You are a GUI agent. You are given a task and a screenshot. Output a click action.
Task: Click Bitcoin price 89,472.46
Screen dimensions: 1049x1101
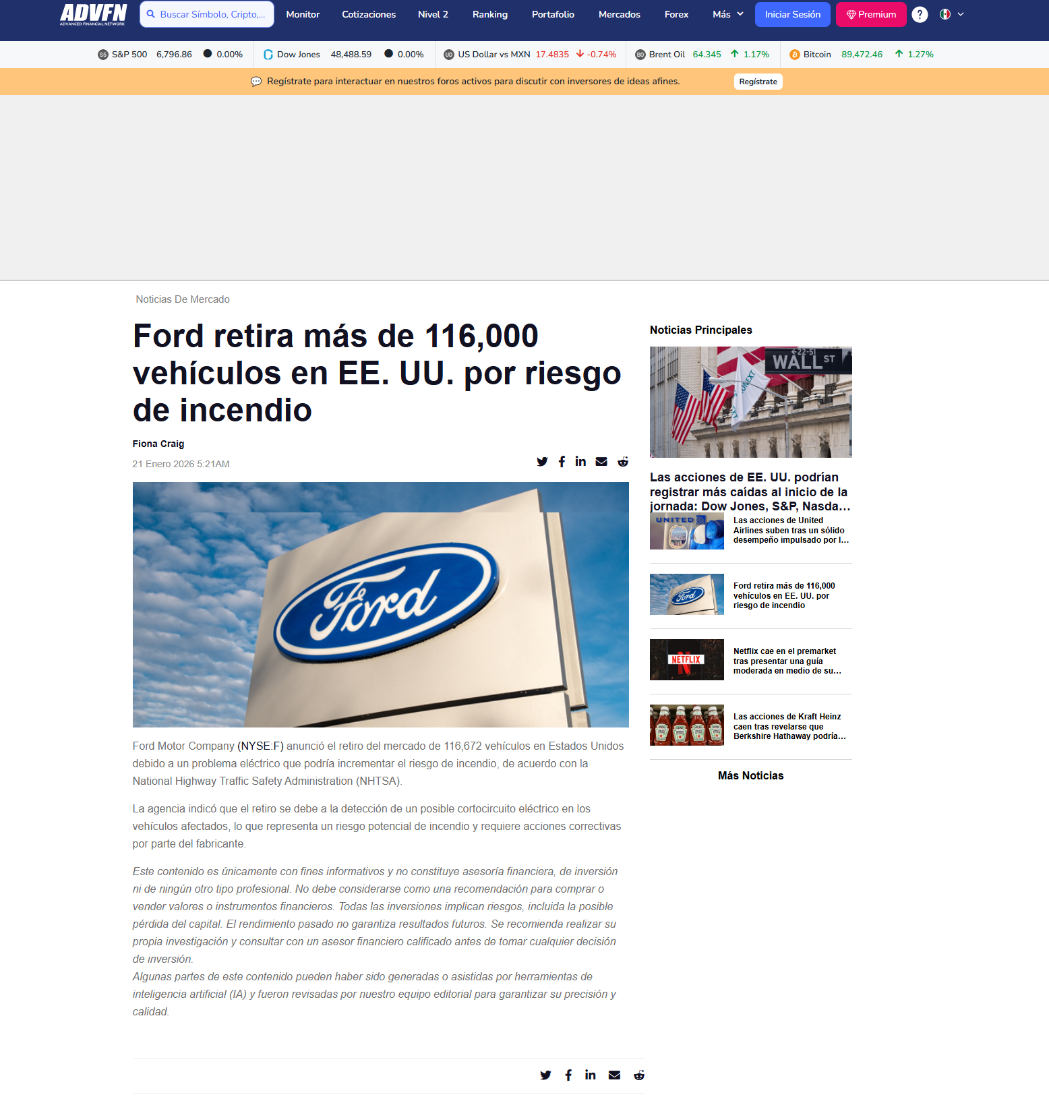[x=862, y=55]
